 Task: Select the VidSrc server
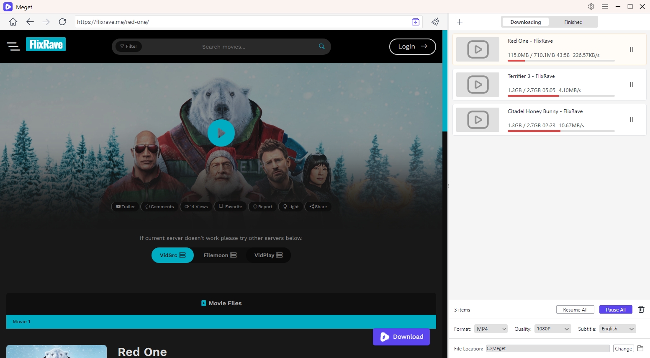(172, 255)
